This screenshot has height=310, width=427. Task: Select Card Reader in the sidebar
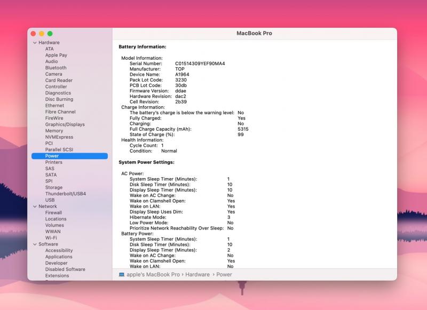coord(59,80)
